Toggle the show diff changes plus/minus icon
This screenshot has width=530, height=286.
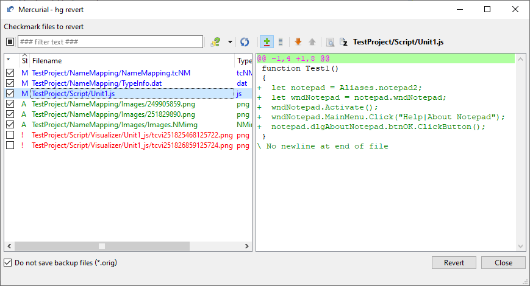267,42
